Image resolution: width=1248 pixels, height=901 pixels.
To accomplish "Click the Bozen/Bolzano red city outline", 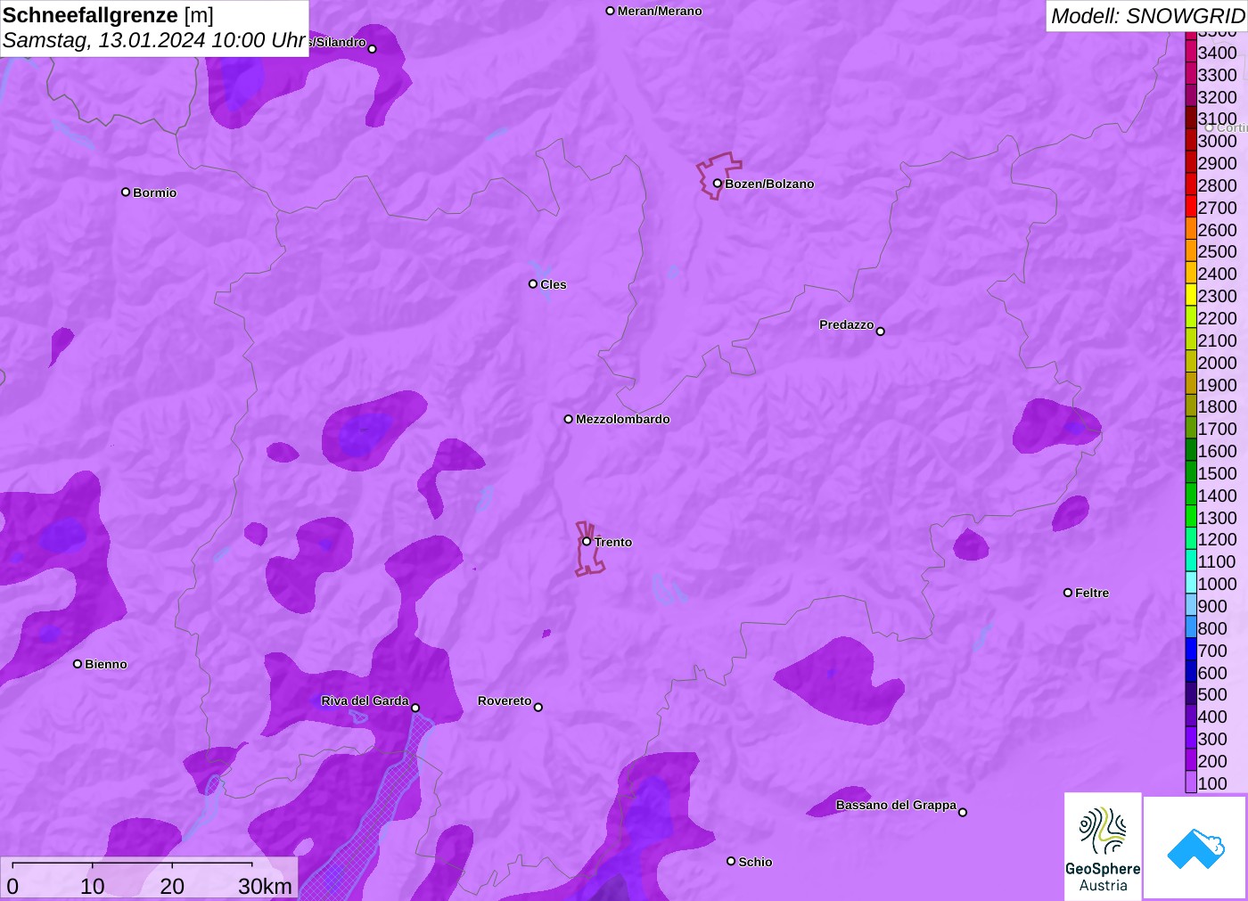I will [718, 176].
